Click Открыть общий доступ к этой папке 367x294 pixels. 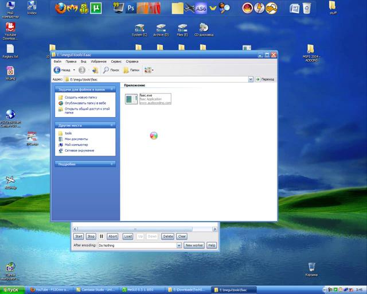87,110
